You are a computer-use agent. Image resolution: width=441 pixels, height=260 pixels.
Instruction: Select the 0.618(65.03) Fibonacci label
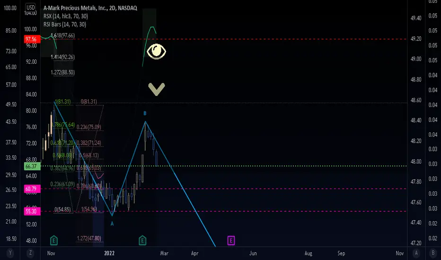[x=88, y=168]
